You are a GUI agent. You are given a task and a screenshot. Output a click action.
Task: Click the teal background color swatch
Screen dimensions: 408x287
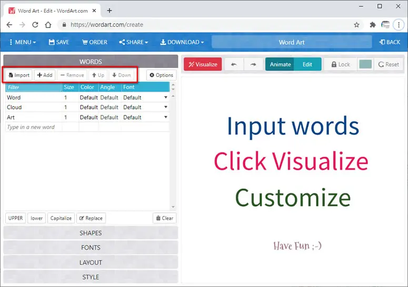click(x=365, y=64)
